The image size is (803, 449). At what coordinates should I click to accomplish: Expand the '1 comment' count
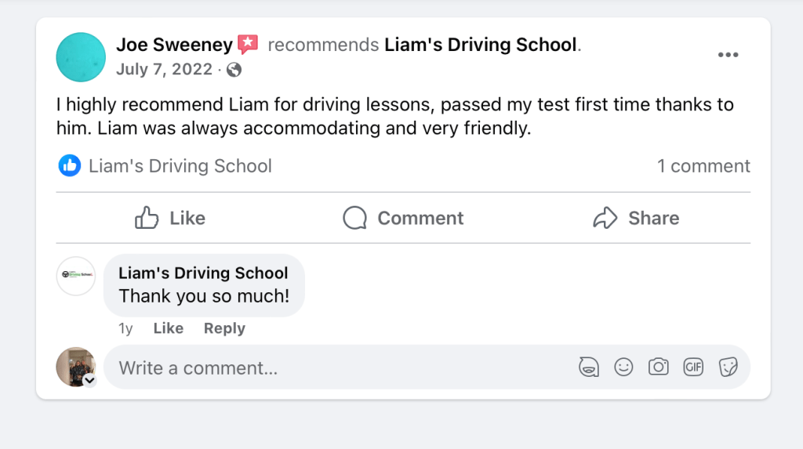[x=703, y=166]
